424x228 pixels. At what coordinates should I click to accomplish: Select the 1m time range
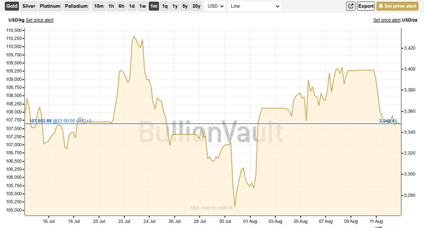154,6
